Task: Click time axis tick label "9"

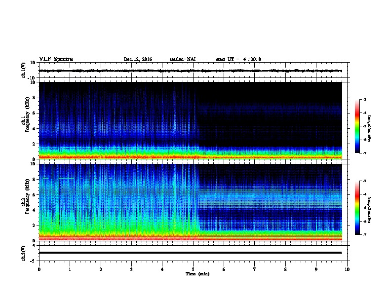Action: 316,269
